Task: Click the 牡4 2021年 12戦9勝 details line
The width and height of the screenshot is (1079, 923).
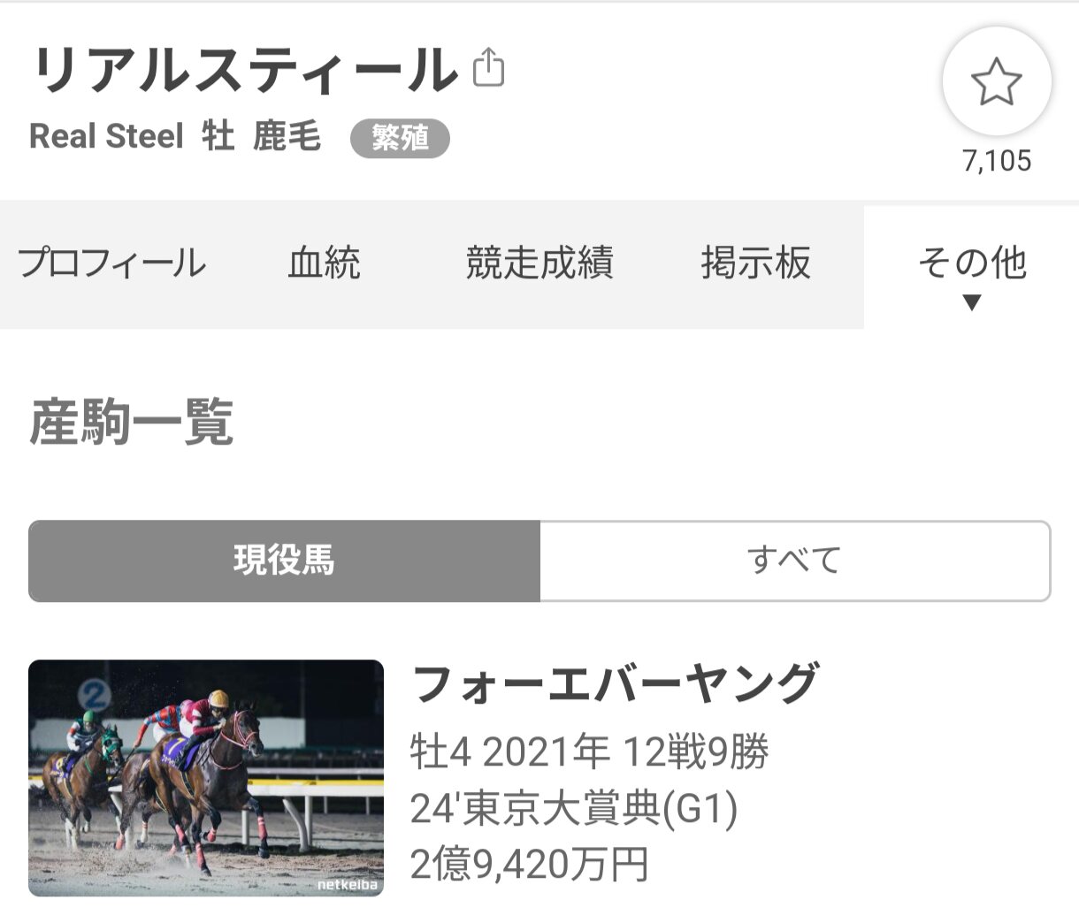Action: point(589,752)
